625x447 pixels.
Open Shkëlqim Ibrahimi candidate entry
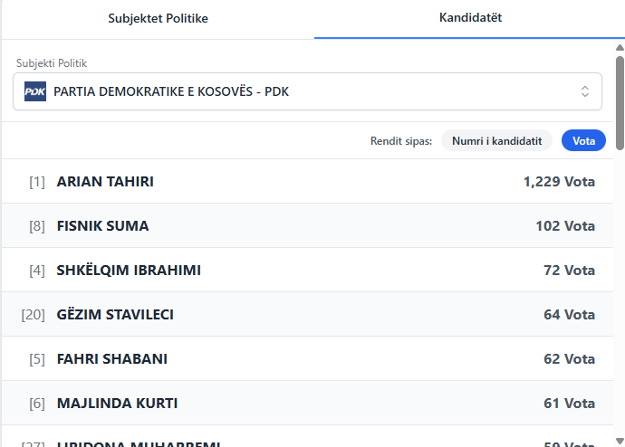[x=129, y=270]
